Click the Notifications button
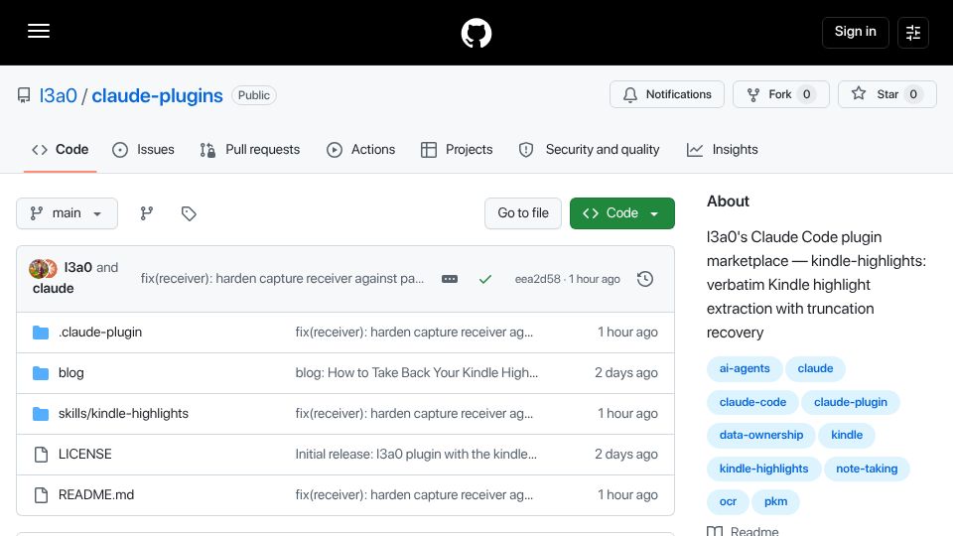This screenshot has height=536, width=953. click(667, 94)
